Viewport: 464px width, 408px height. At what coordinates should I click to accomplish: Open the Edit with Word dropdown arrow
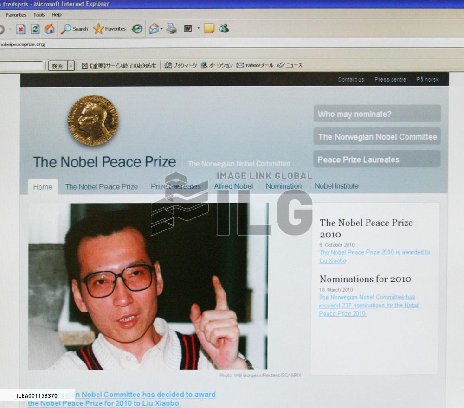[x=199, y=28]
